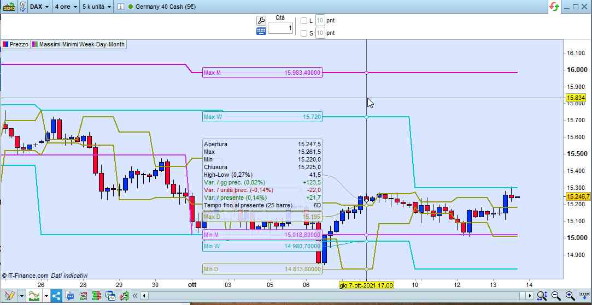Select the drawing tools pencil icon
Viewport: 592px width, 305px height.
click(9, 296)
